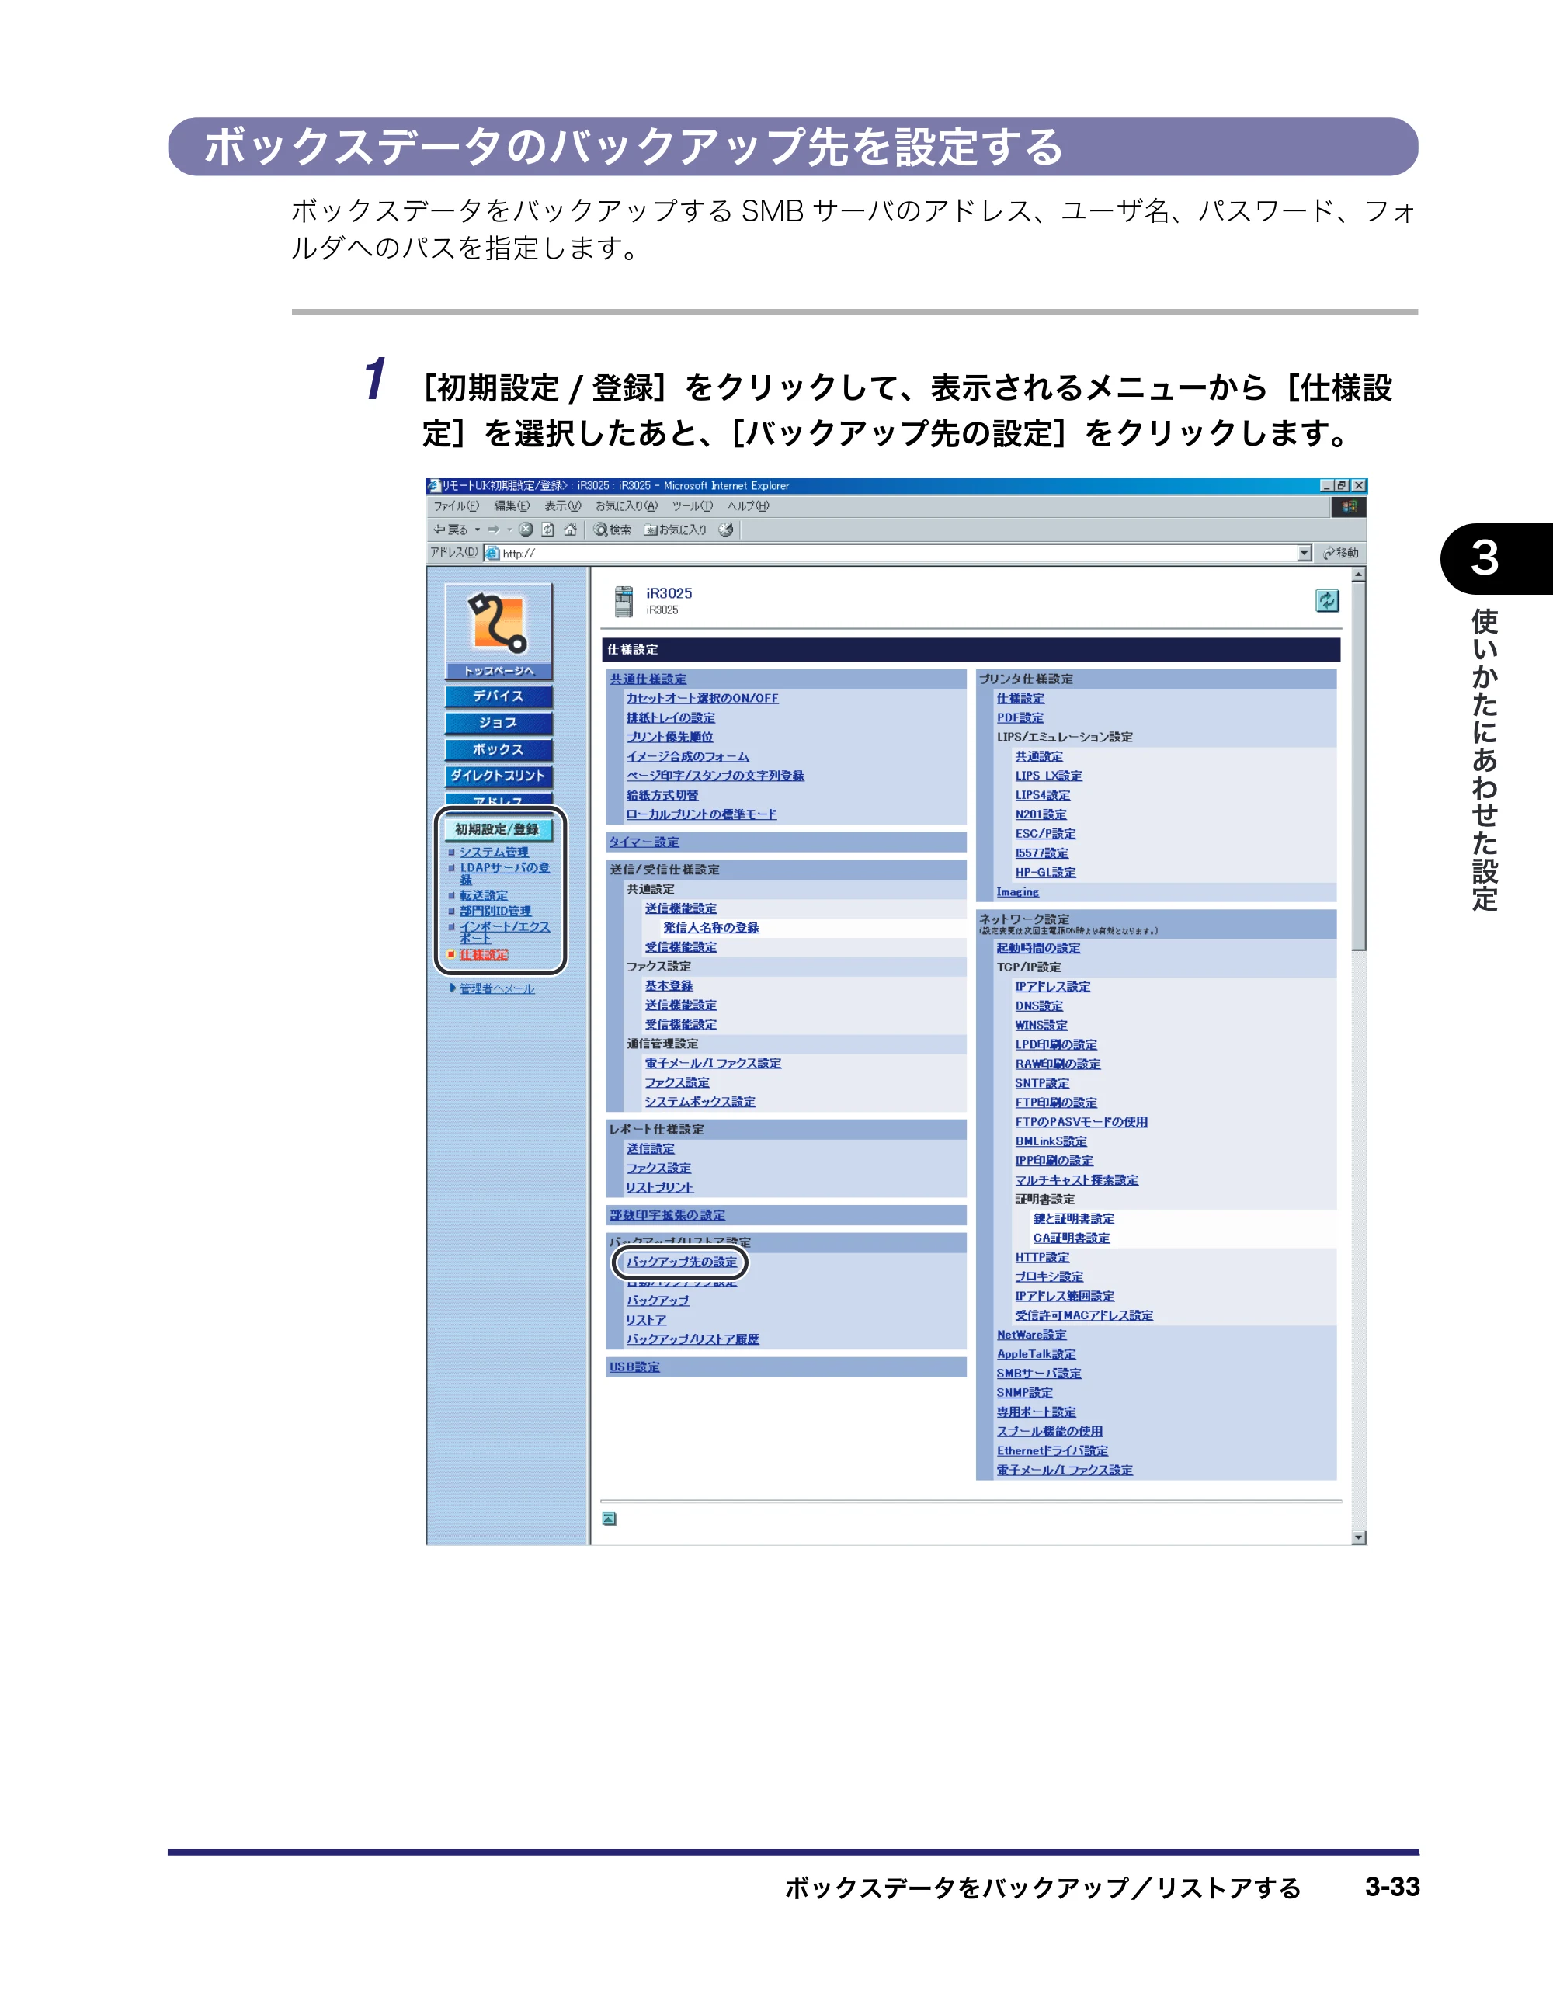The width and height of the screenshot is (1553, 1997).
Task: Open the リストア link
Action: point(646,1321)
